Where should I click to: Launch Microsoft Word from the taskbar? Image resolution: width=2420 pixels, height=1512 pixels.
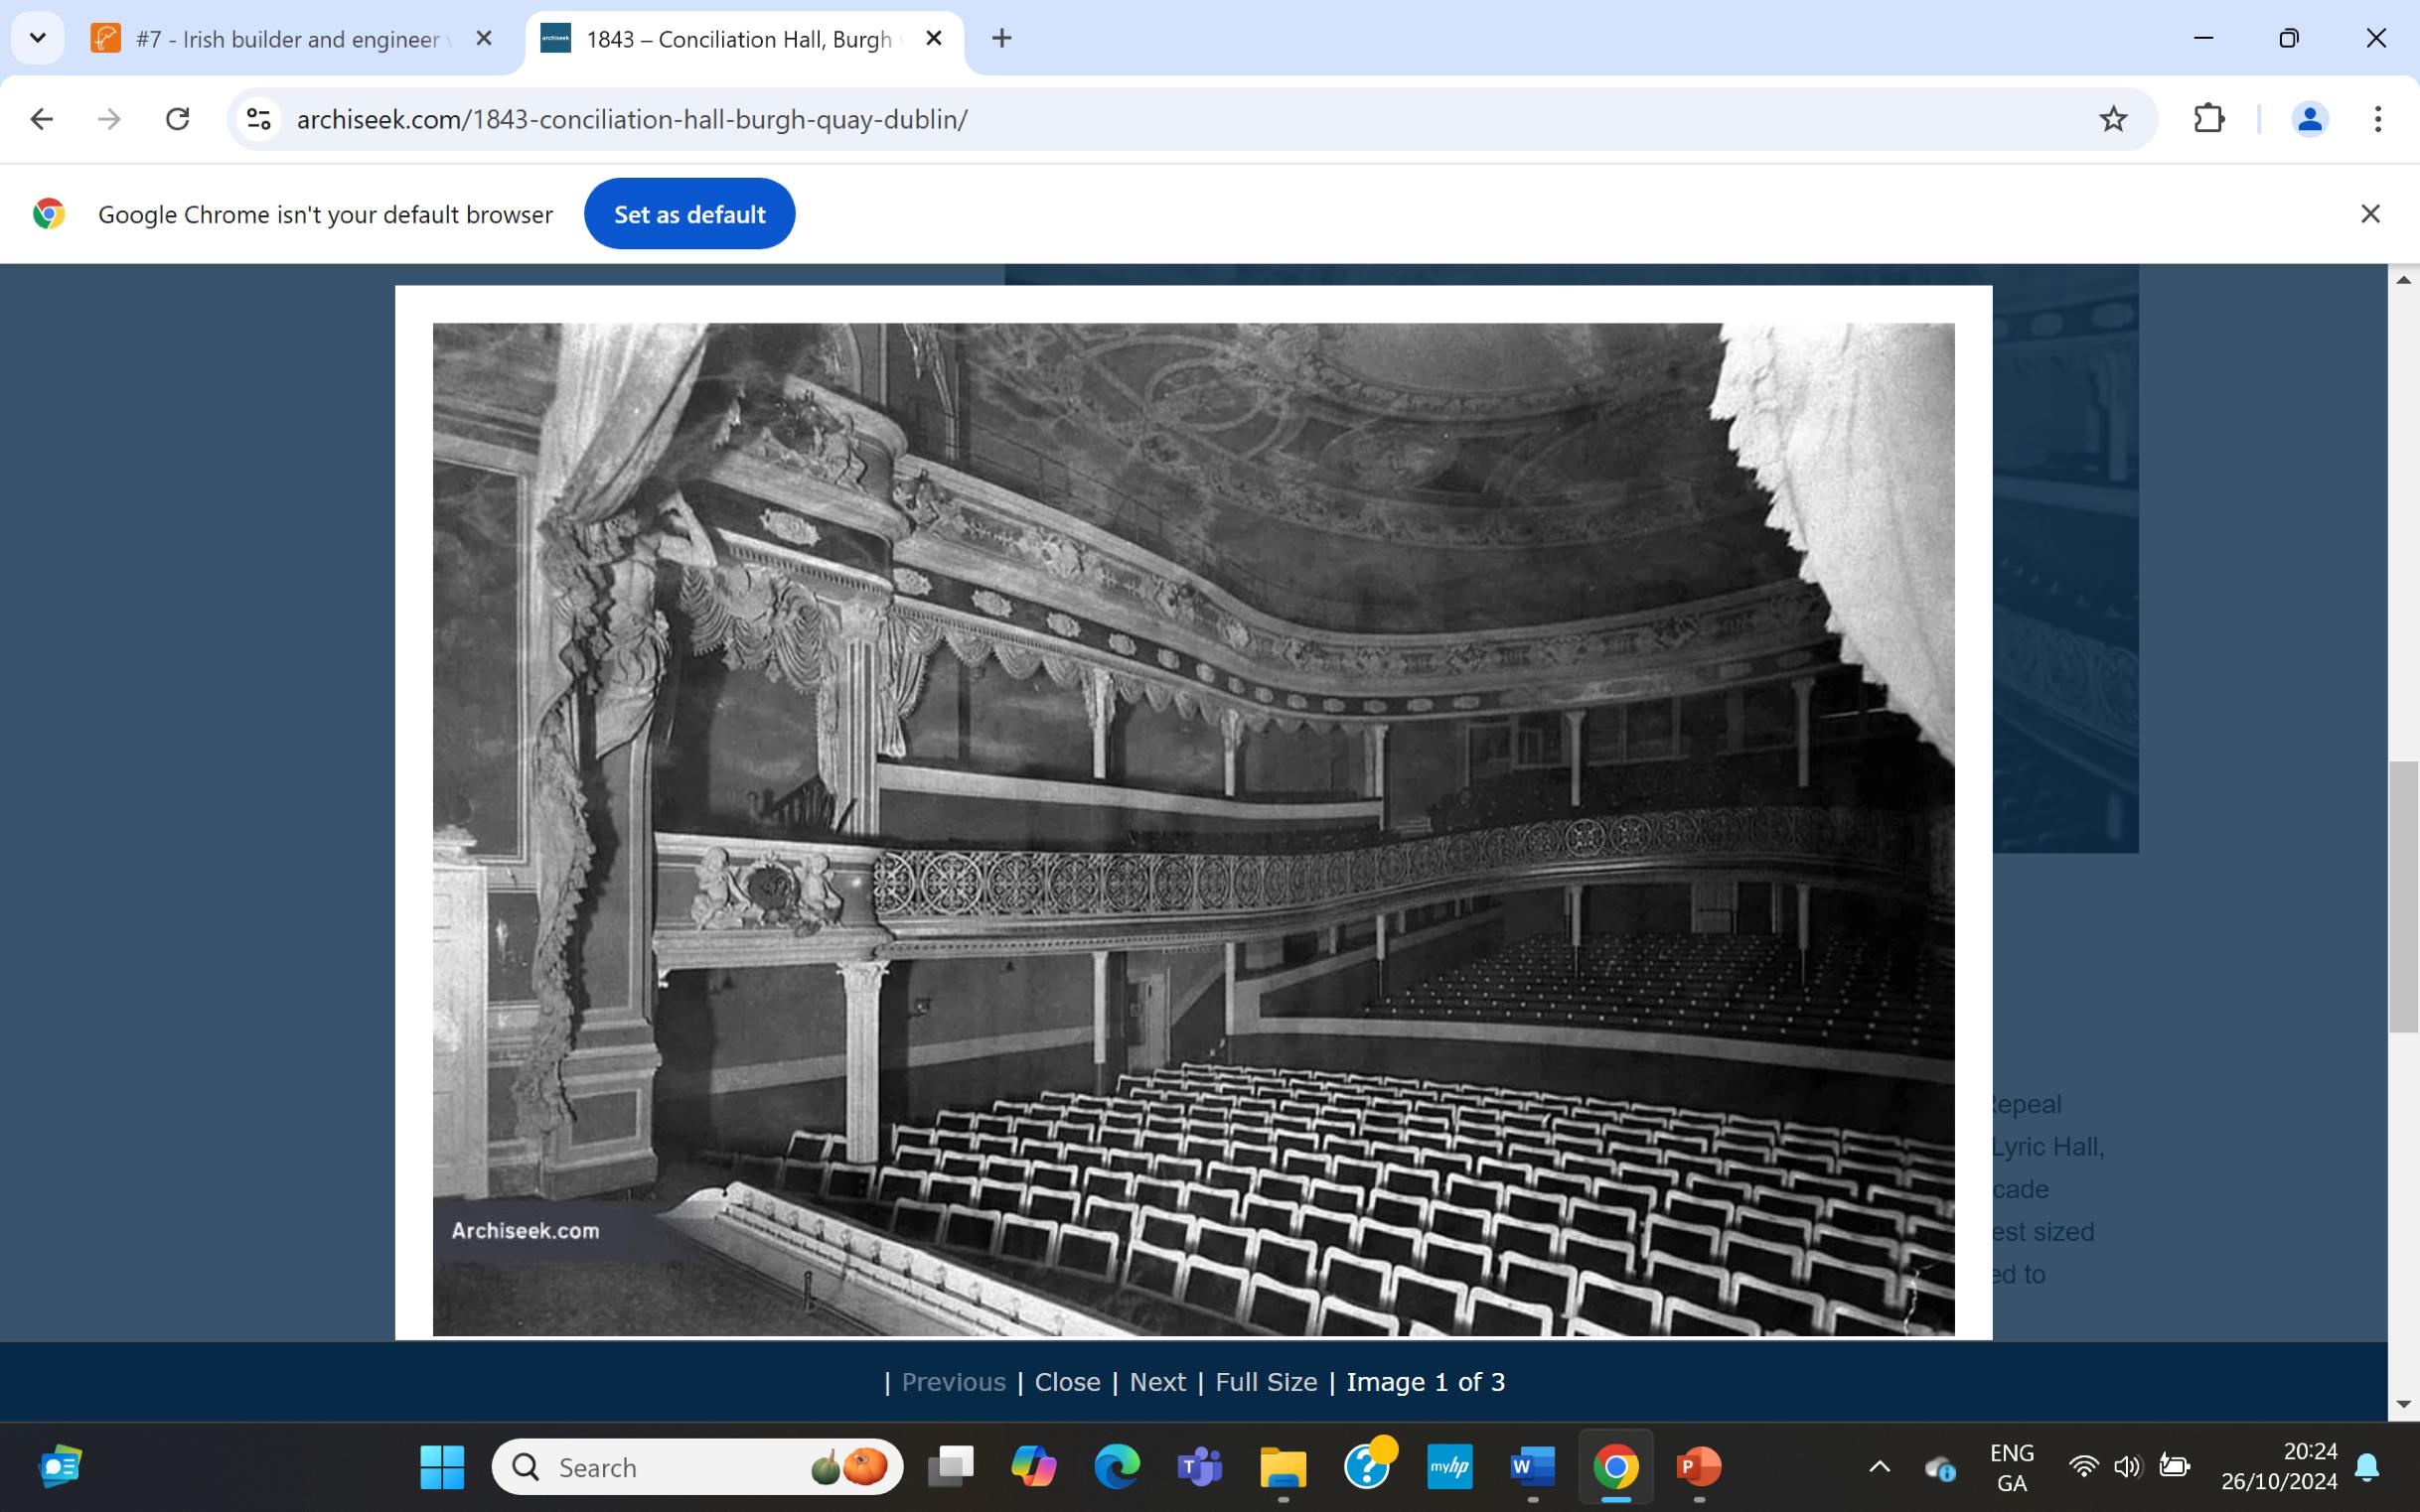[x=1532, y=1467]
